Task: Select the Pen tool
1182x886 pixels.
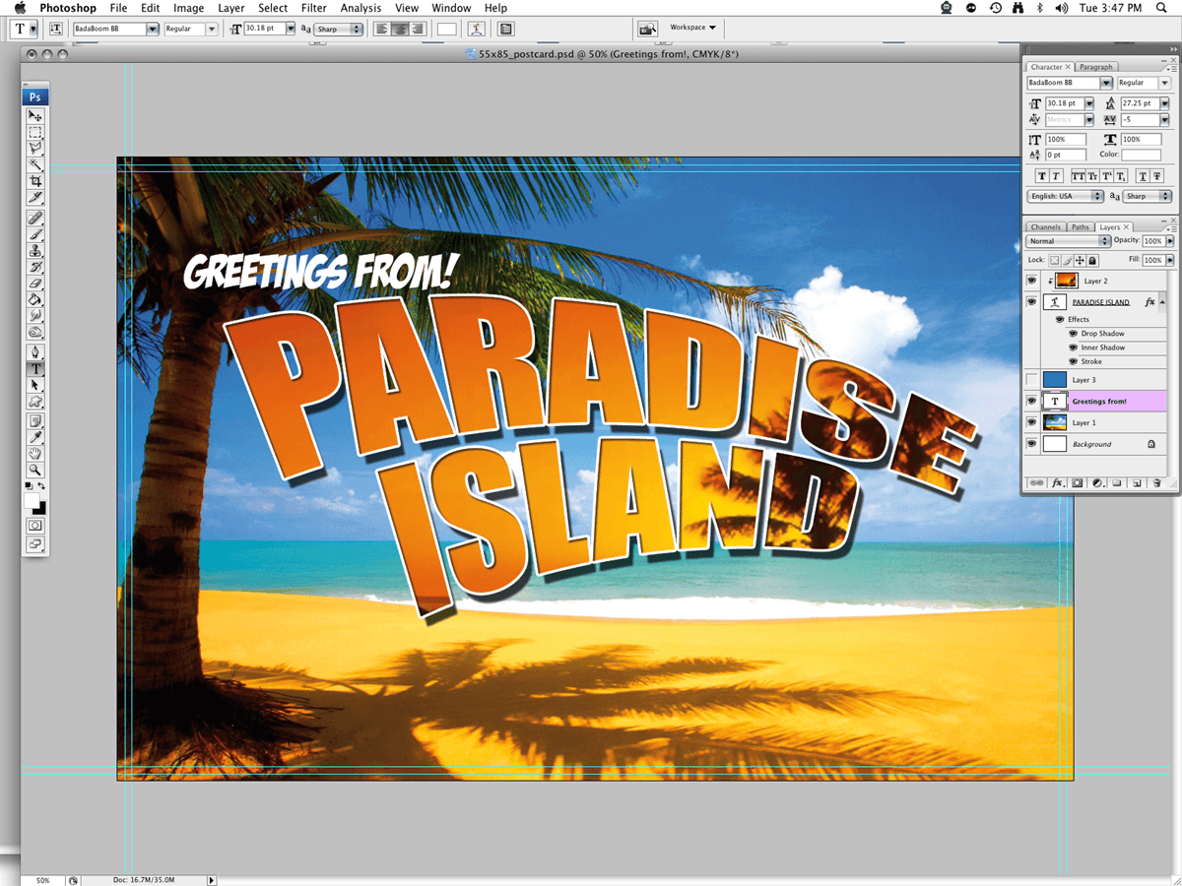Action: [x=35, y=351]
